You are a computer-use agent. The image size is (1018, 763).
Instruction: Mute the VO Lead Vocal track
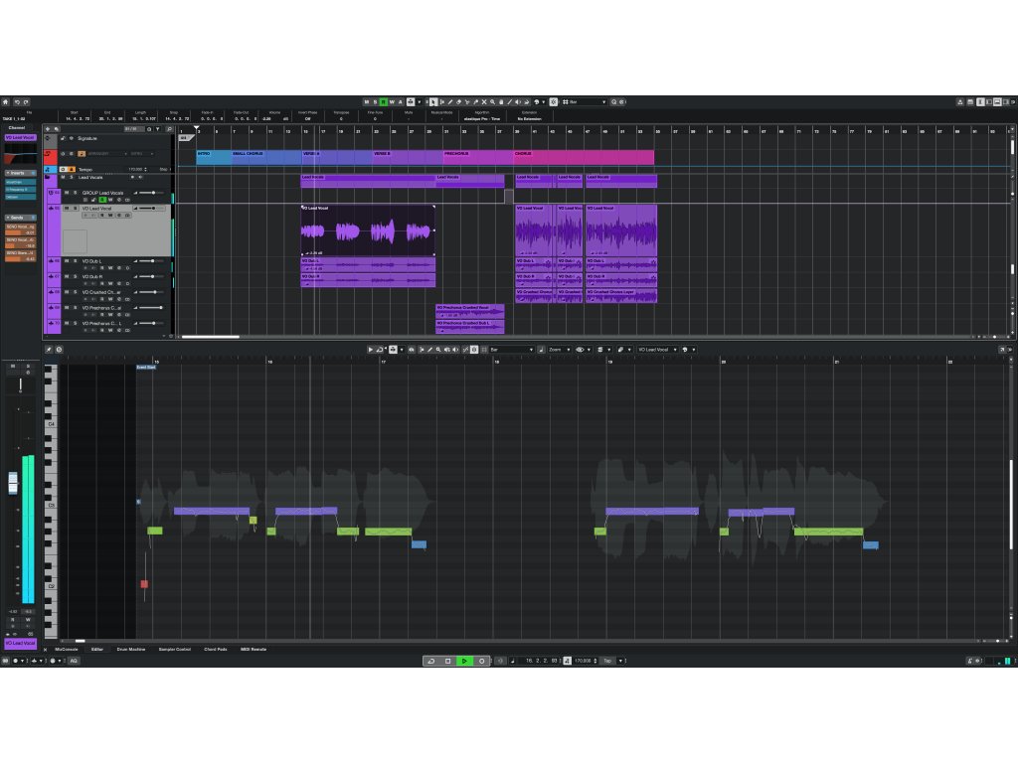[66, 208]
